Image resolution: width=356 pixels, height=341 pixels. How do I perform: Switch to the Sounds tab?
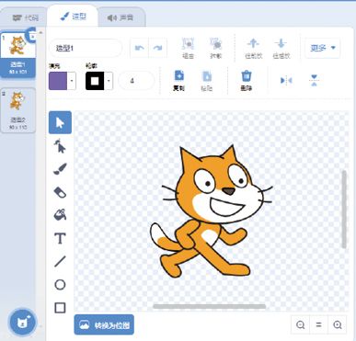tap(121, 17)
